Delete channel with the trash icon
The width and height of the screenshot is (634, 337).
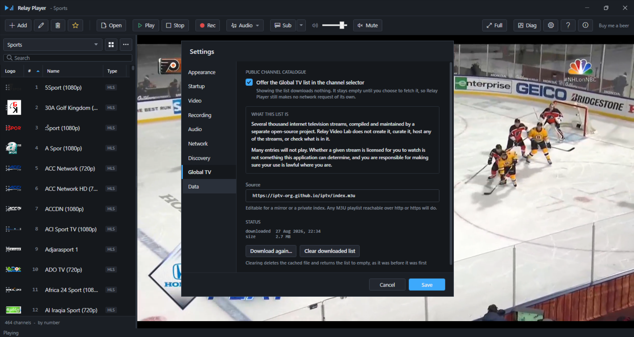coord(58,25)
